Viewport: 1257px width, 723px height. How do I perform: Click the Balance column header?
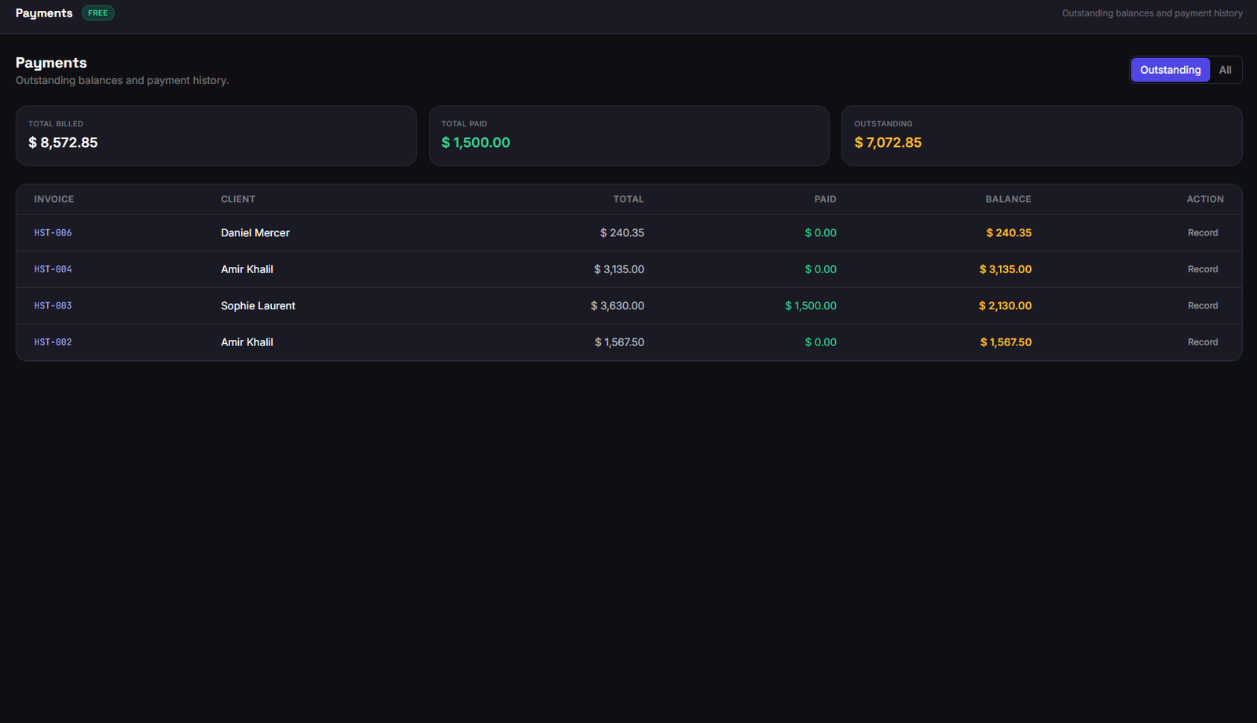(x=1008, y=199)
